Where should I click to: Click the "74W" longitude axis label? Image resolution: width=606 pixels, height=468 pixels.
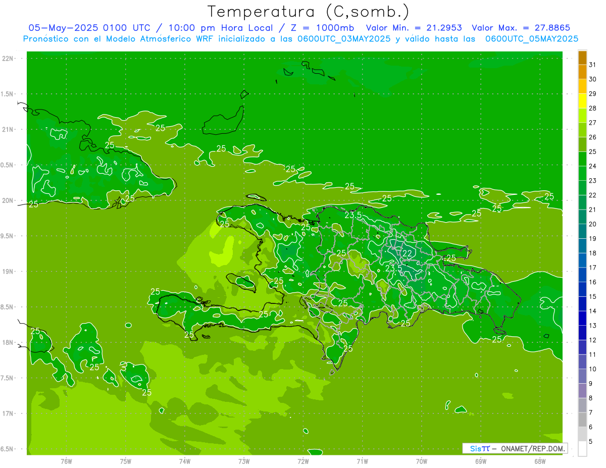(x=185, y=461)
